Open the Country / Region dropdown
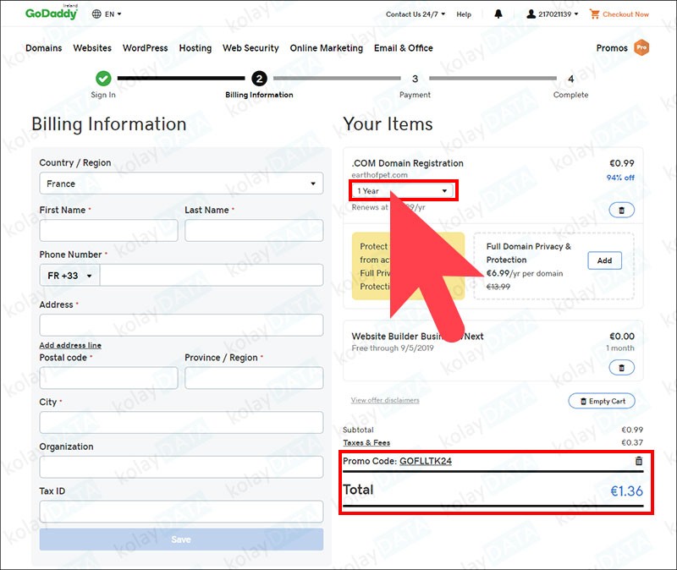The image size is (677, 570). pyautogui.click(x=181, y=184)
